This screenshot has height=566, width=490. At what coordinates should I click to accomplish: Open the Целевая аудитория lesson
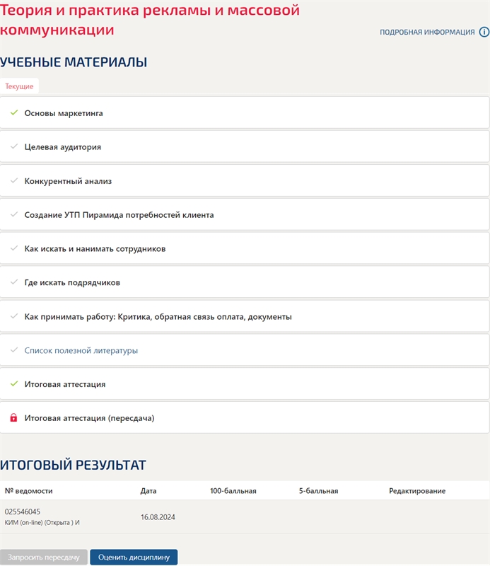point(63,147)
